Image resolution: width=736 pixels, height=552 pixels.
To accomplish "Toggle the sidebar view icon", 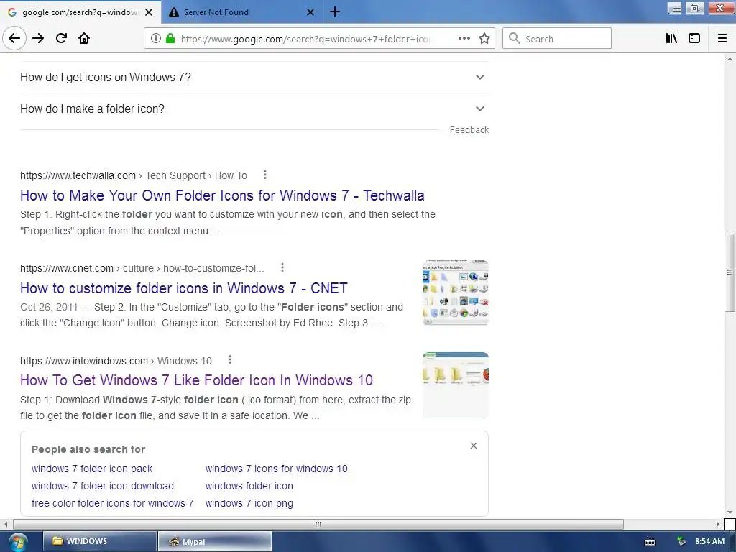I will 694,38.
